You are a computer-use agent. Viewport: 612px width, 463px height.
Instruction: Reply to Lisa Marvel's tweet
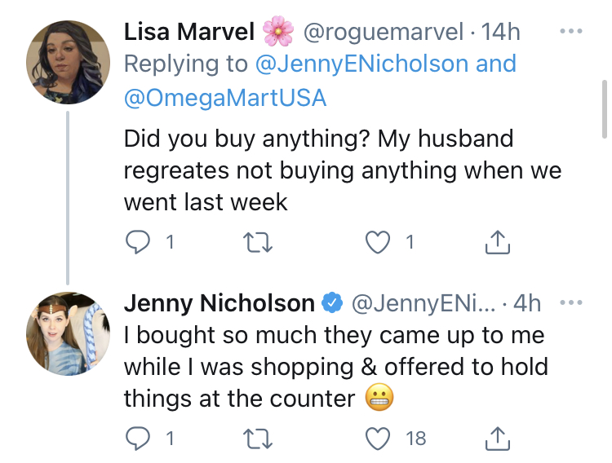click(137, 242)
